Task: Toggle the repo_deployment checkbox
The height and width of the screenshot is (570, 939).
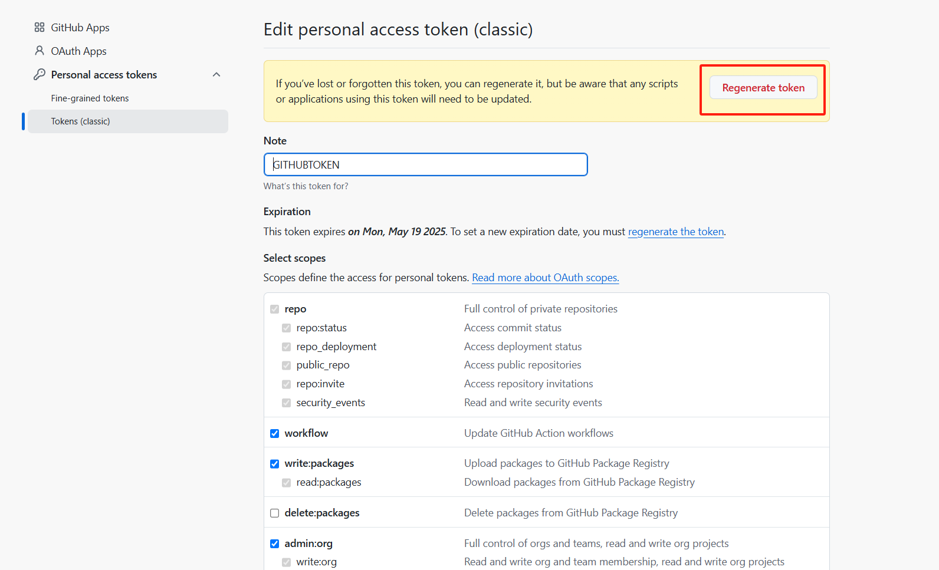Action: pyautogui.click(x=286, y=347)
